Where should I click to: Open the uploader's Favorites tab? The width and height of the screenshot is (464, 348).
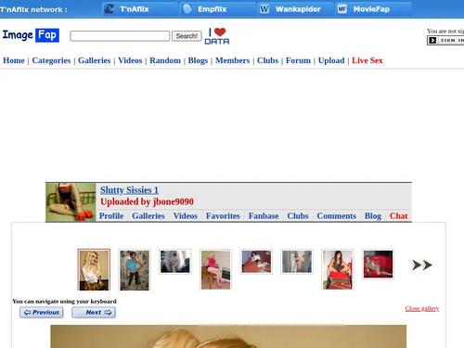coord(223,216)
